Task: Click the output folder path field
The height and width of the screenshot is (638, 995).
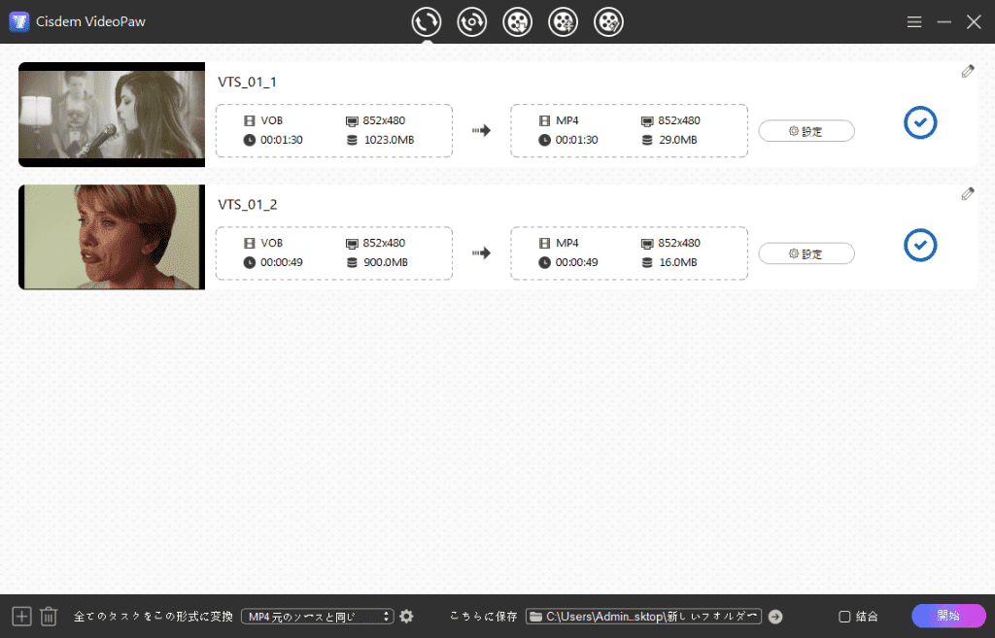Action: (643, 617)
